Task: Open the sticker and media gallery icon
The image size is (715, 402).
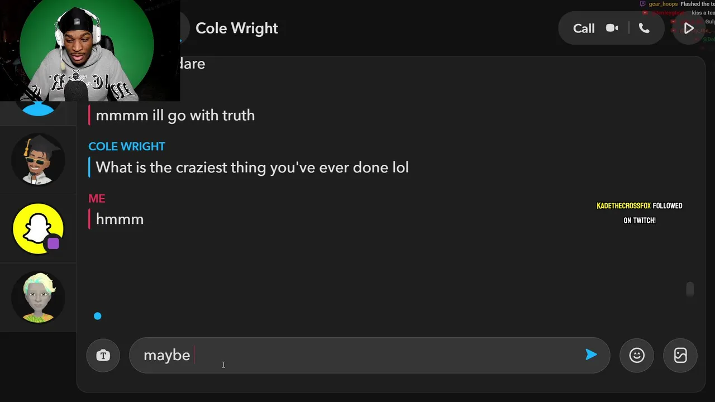Action: tap(680, 355)
